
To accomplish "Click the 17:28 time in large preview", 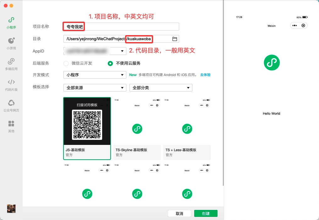I will 239,17.
